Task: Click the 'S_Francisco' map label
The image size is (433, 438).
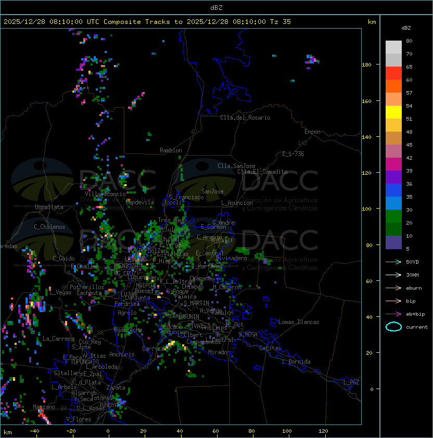Action: pyautogui.click(x=186, y=197)
